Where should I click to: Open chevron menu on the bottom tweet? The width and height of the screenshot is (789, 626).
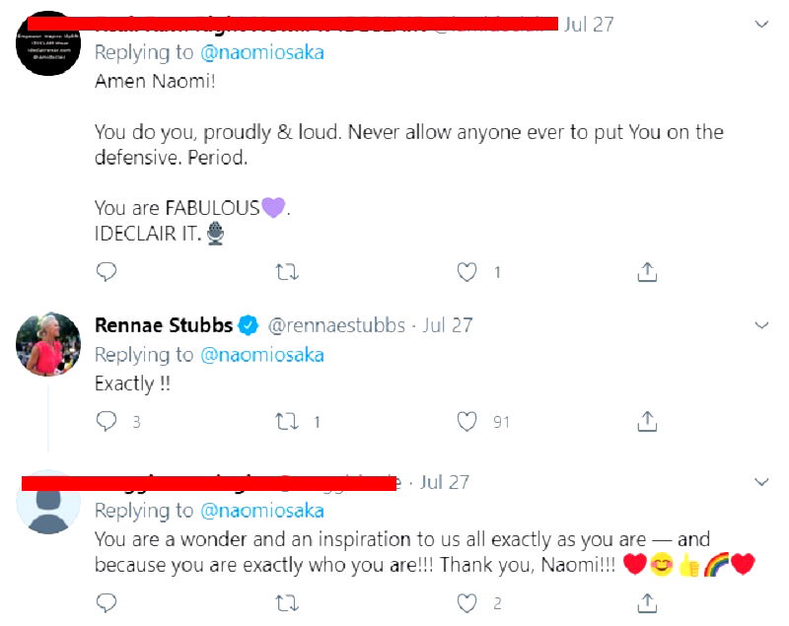761,482
